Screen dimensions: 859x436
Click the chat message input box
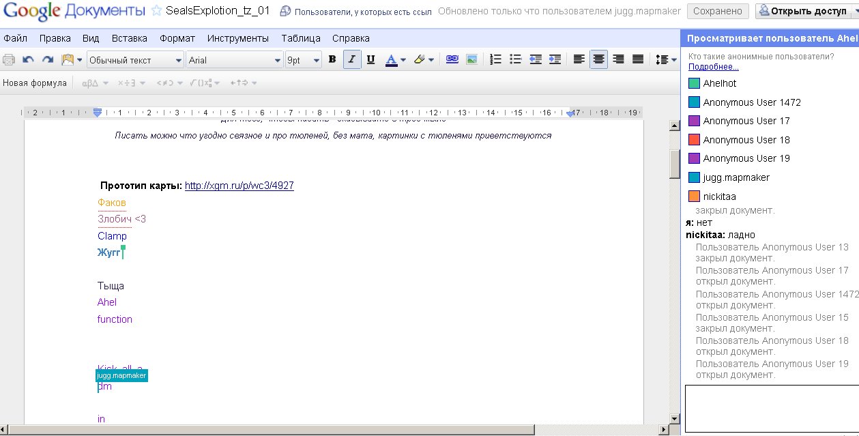(x=772, y=409)
